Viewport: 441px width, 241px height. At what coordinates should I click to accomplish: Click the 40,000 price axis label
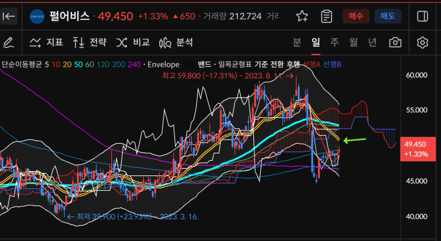tap(416, 217)
